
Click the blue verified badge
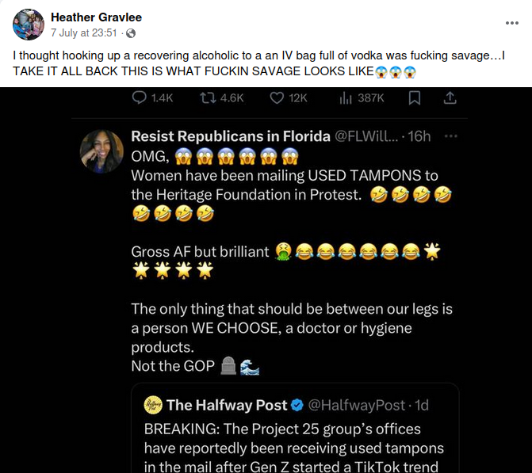(297, 405)
